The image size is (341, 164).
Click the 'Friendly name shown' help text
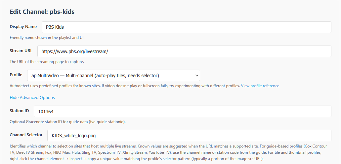pyautogui.click(x=47, y=38)
